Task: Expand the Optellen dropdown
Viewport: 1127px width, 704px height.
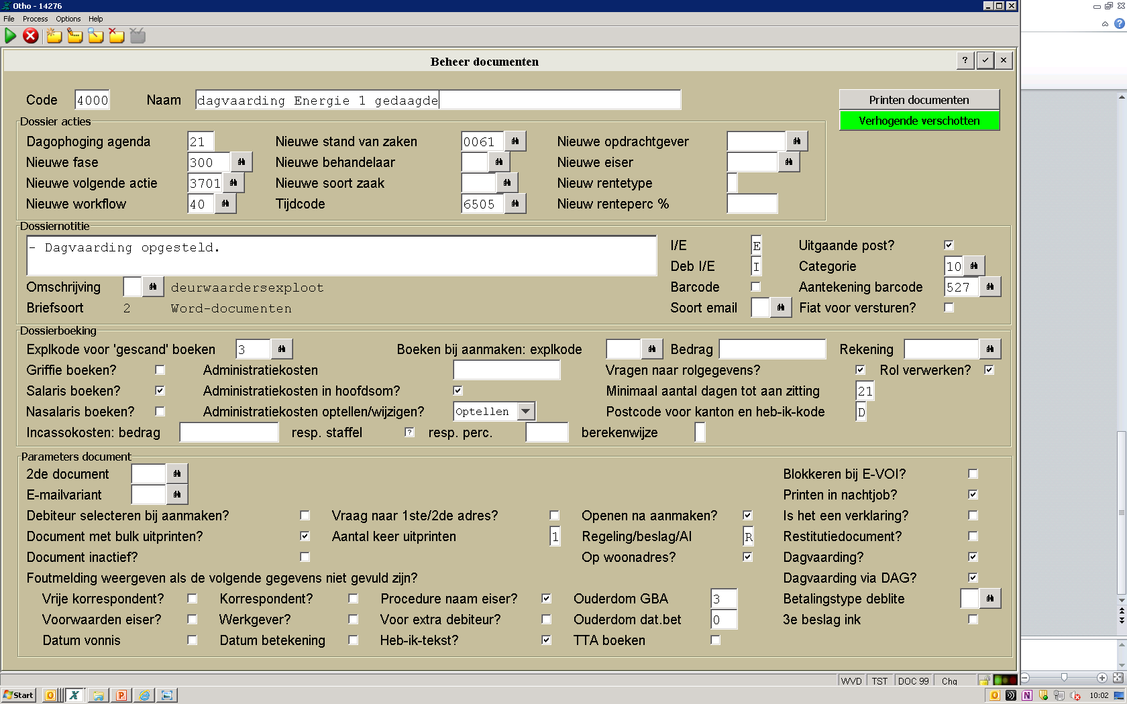Action: coord(526,412)
